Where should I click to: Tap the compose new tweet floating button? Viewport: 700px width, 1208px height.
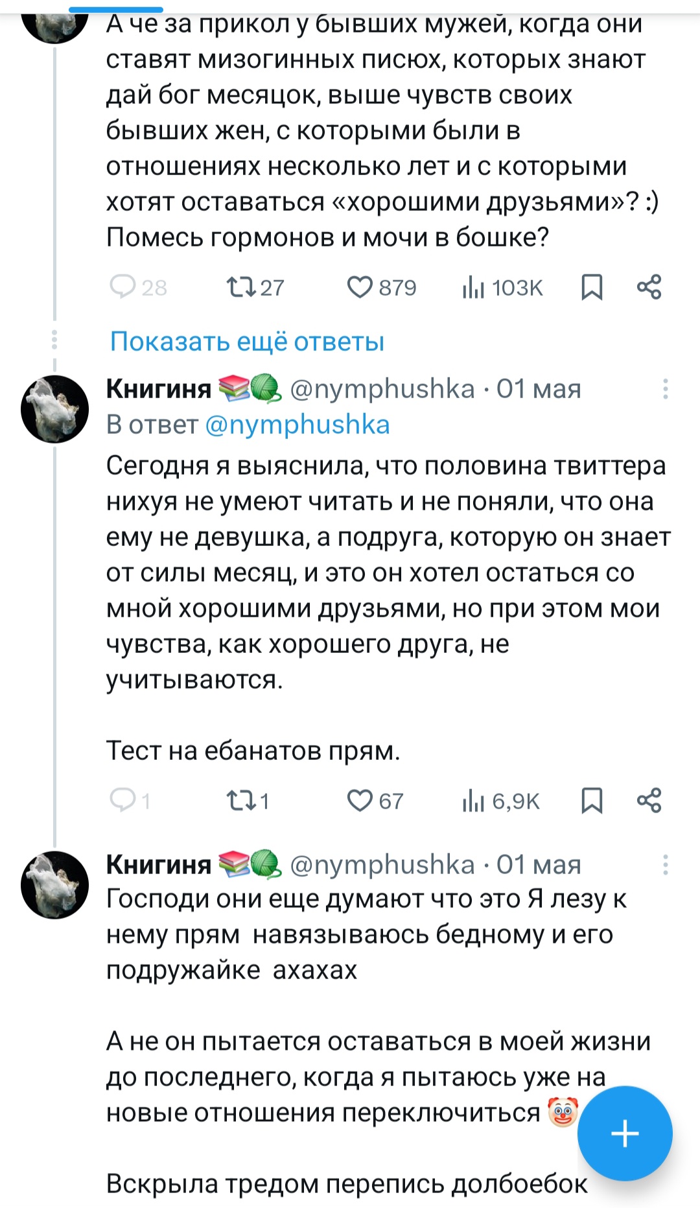[625, 1133]
